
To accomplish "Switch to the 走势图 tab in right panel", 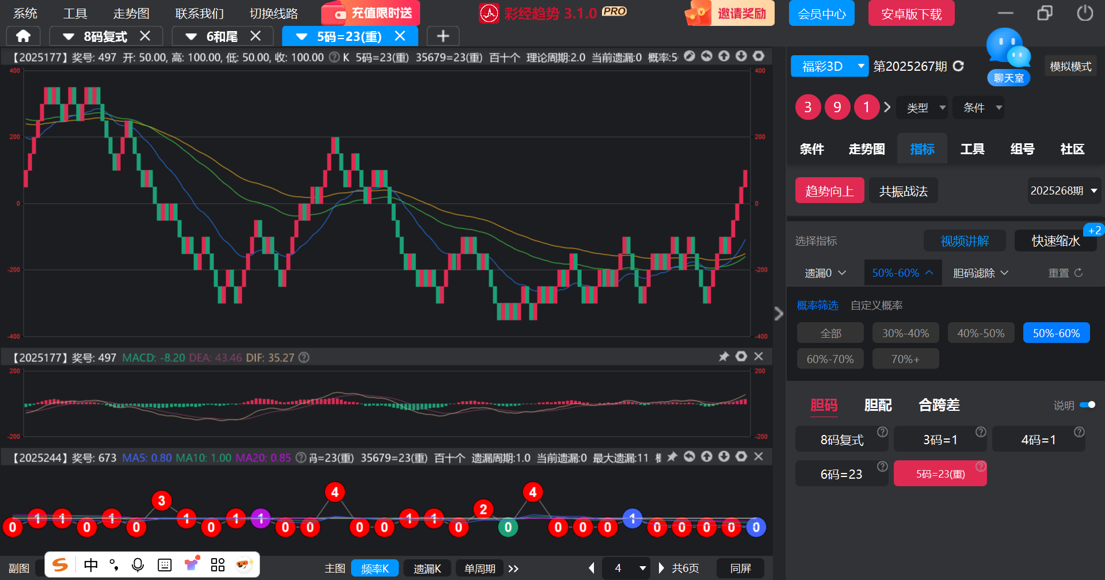I will (866, 149).
